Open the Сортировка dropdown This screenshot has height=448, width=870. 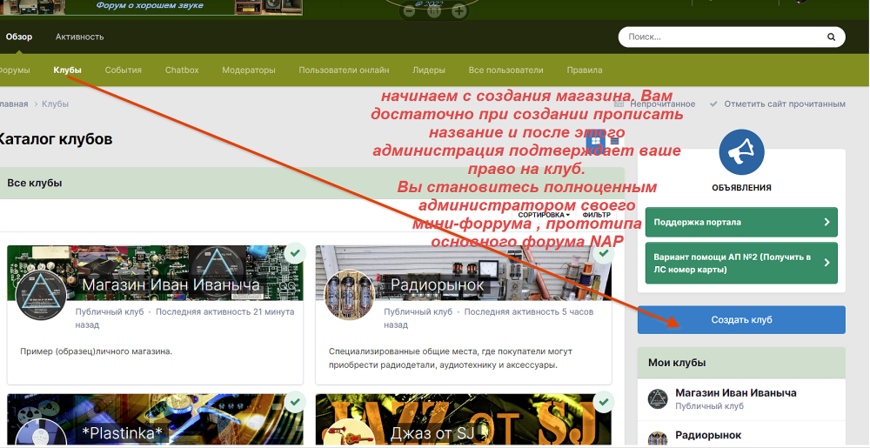[544, 214]
